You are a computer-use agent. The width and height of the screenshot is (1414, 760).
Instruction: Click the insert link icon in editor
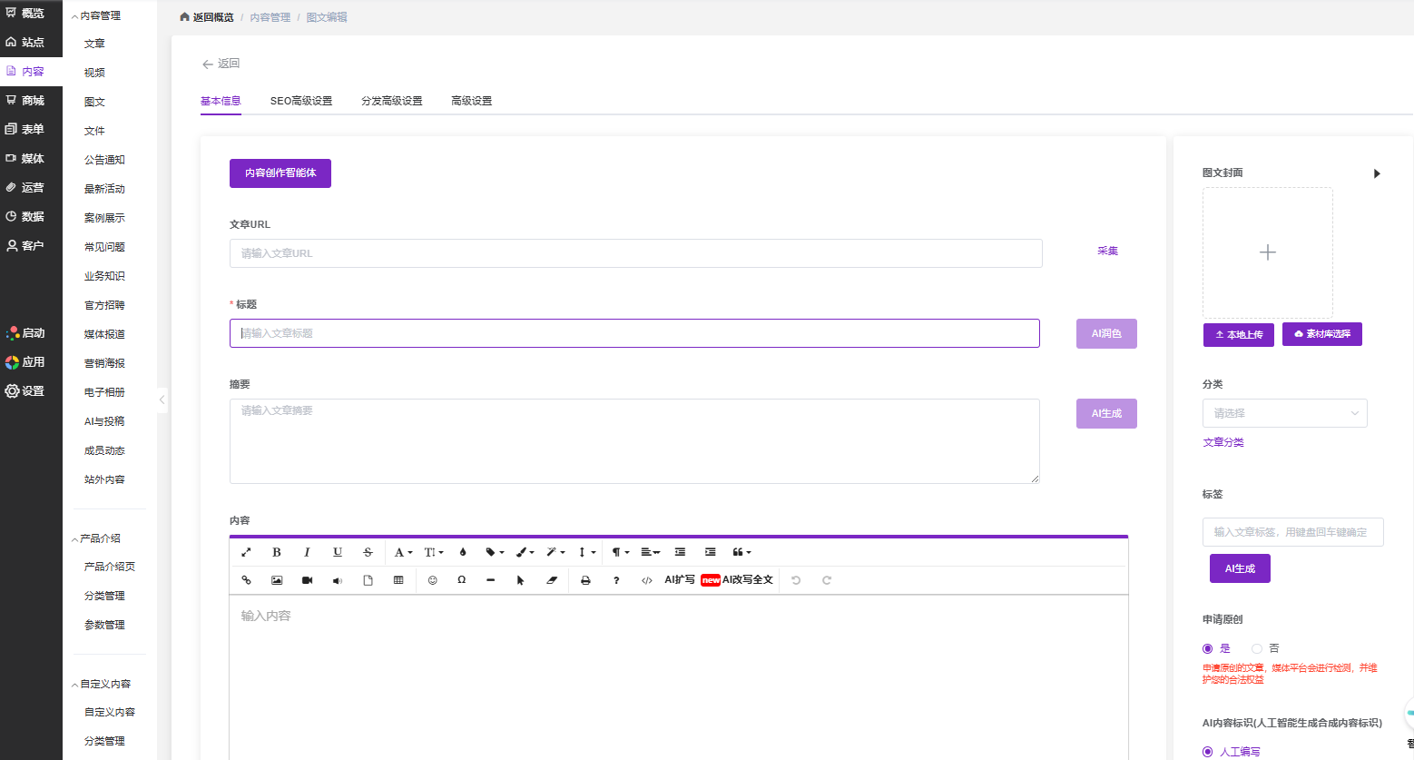click(x=246, y=580)
